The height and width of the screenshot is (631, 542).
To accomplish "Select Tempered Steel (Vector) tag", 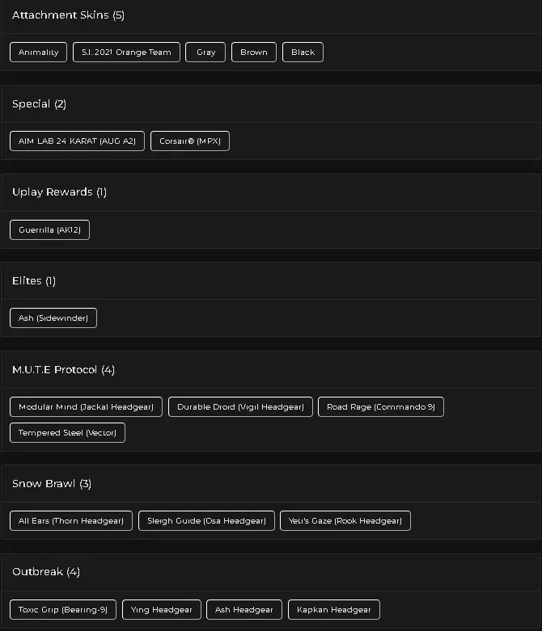I will tap(68, 433).
